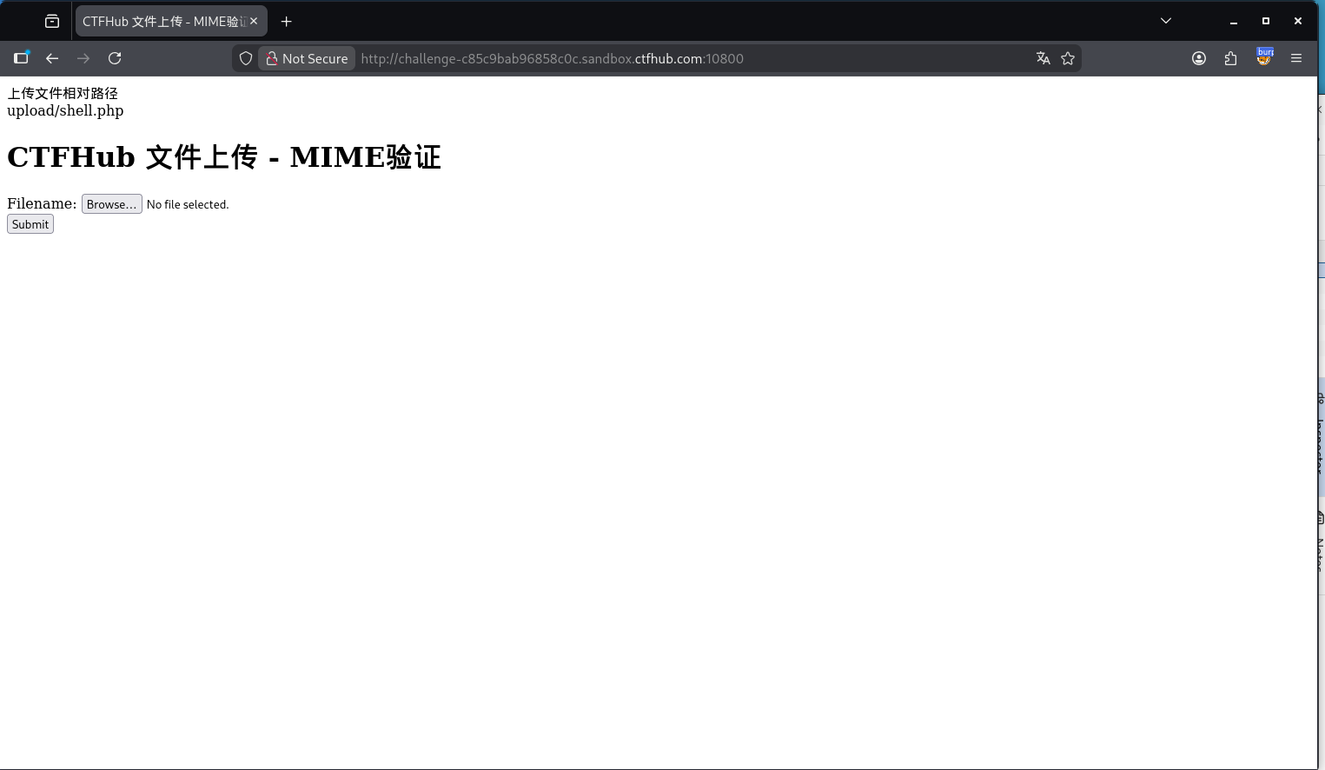The image size is (1325, 770).
Task: Select the upload/shell.php path text
Action: coord(65,110)
